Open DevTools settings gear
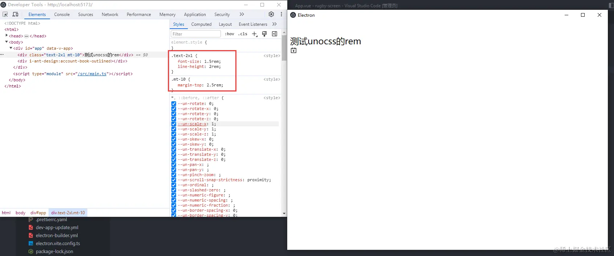The width and height of the screenshot is (614, 256). [271, 14]
